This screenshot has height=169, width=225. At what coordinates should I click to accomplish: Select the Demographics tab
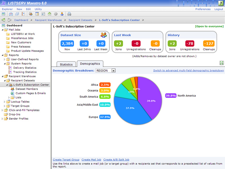point(90,64)
